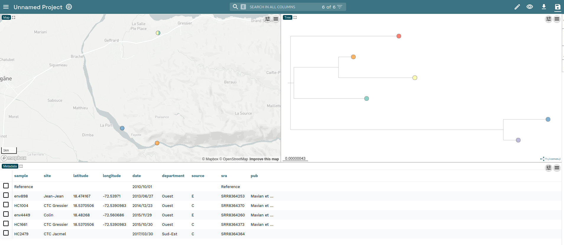Open Metadata table menu icon
Image resolution: width=564 pixels, height=245 pixels.
pos(557,168)
